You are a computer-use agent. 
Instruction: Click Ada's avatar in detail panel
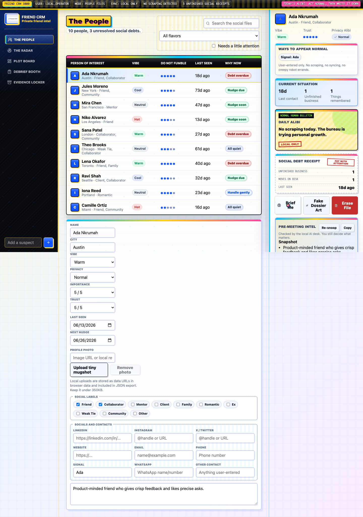[280, 19]
